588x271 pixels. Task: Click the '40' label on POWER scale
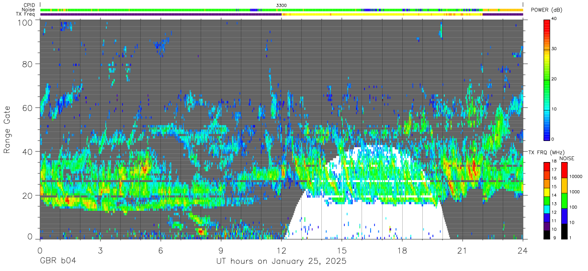tap(554, 19)
